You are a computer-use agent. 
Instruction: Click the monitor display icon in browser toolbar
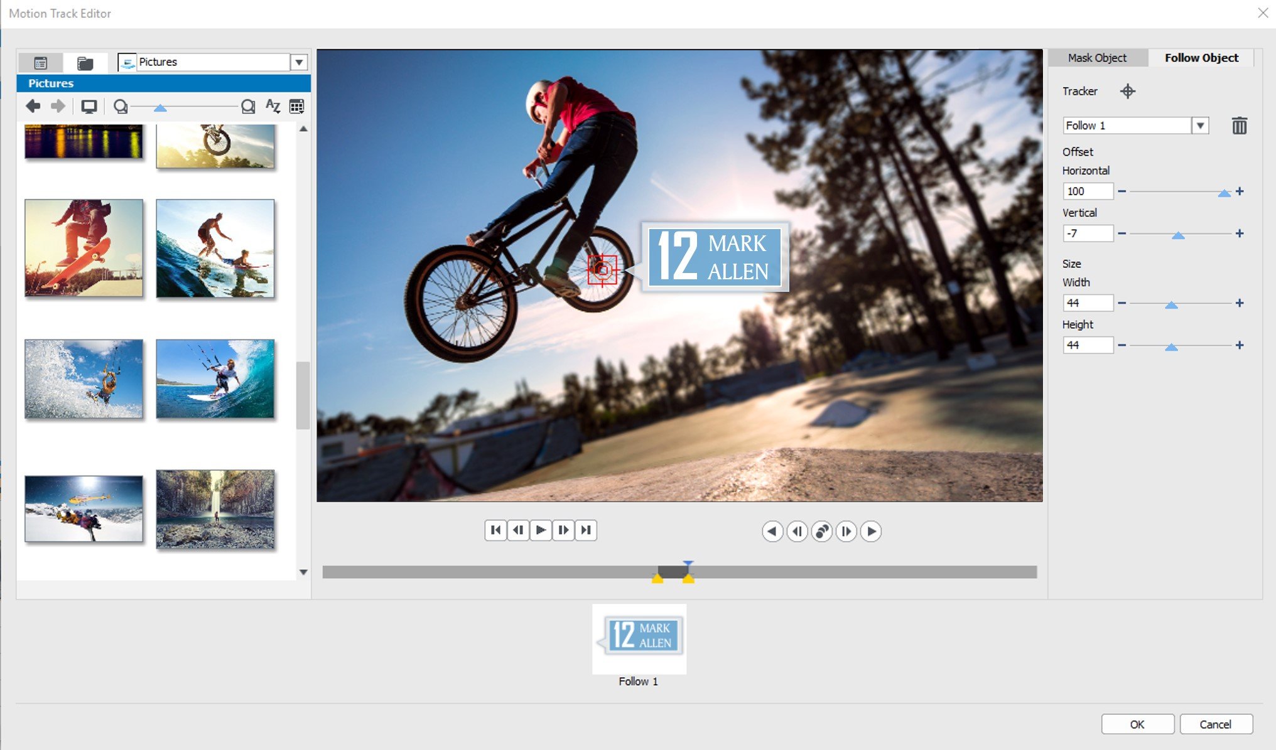tap(89, 106)
